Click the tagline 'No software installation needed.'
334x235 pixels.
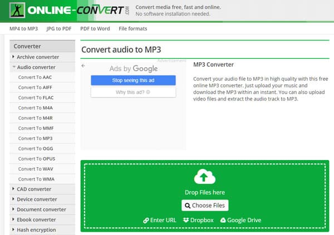point(173,14)
